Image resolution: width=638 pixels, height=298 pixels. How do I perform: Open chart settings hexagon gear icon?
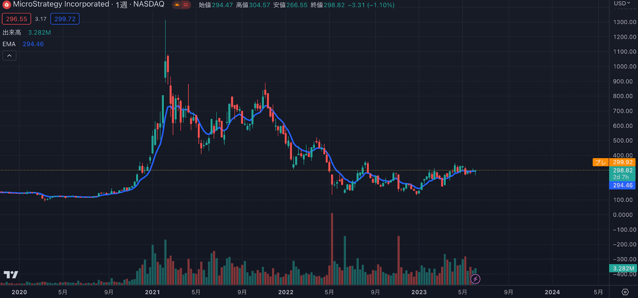(625, 292)
